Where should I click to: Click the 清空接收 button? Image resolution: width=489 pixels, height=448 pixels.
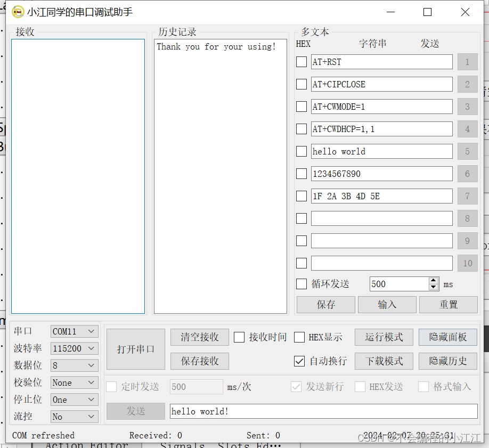pos(200,337)
